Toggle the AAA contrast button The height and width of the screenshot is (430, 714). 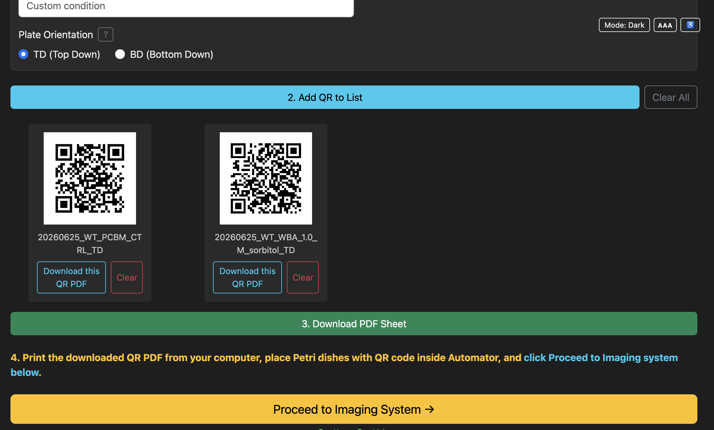click(x=665, y=25)
